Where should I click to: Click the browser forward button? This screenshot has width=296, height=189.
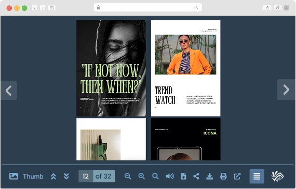43,8
